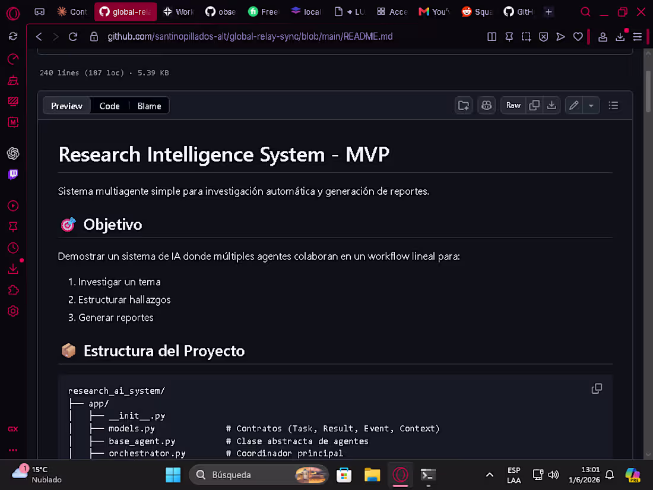Switch to the Work browser tab
This screenshot has width=653, height=490.
(x=178, y=12)
